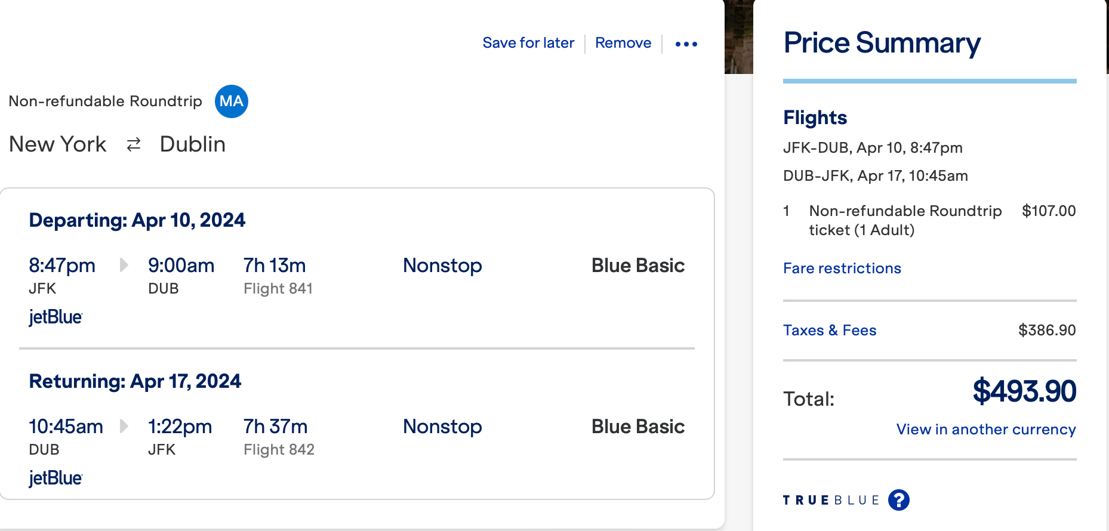Screen dimensions: 1109x531
Task: Click the TrueBlue question mark help icon
Action: (898, 500)
